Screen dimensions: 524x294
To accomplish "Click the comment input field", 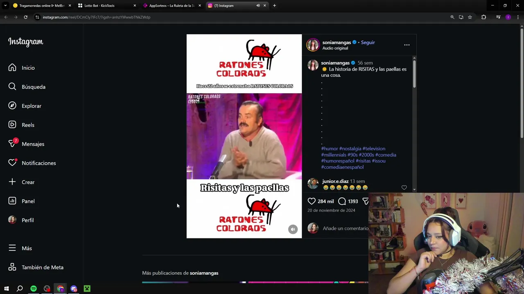I will (345, 228).
